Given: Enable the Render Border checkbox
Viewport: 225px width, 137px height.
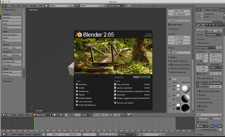Looking at the screenshot, I should click(x=169, y=24).
